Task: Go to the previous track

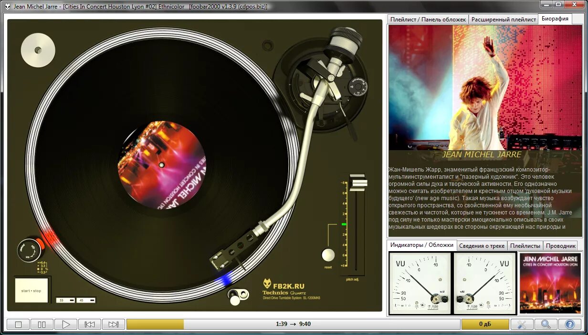Action: click(x=90, y=325)
